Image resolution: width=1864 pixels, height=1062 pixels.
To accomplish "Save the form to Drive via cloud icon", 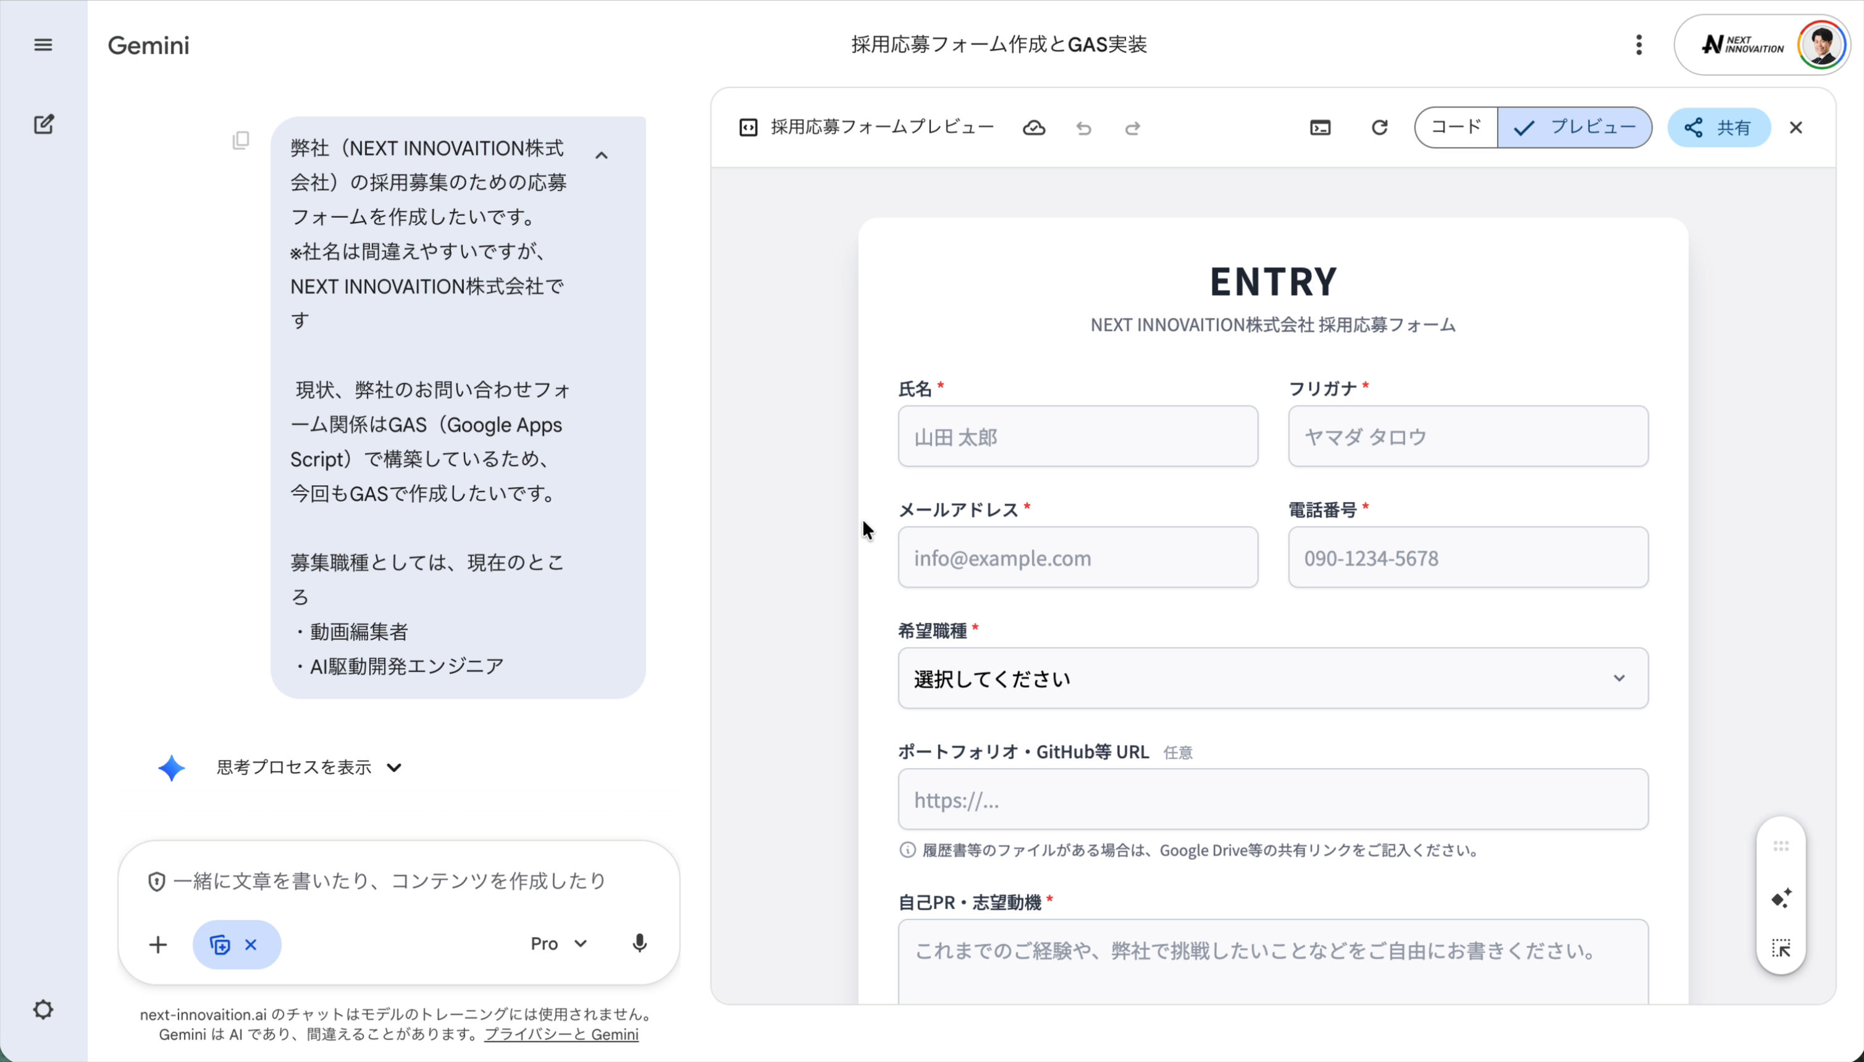I will click(1034, 128).
